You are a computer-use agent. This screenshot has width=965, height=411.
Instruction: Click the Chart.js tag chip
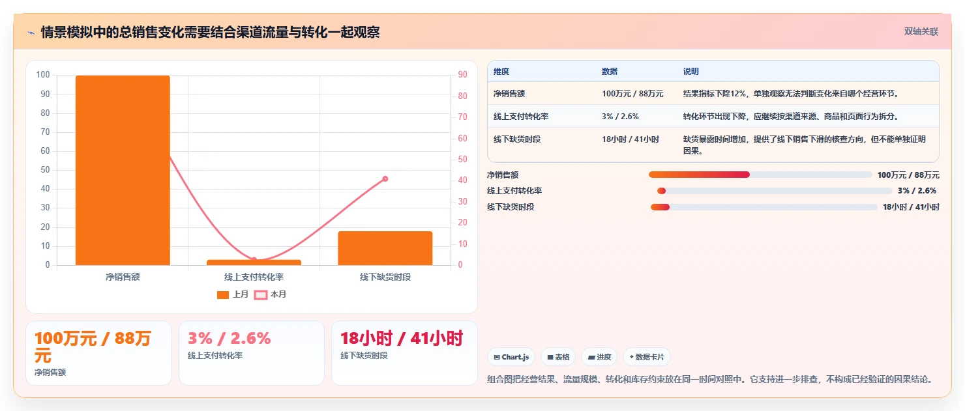[511, 357]
